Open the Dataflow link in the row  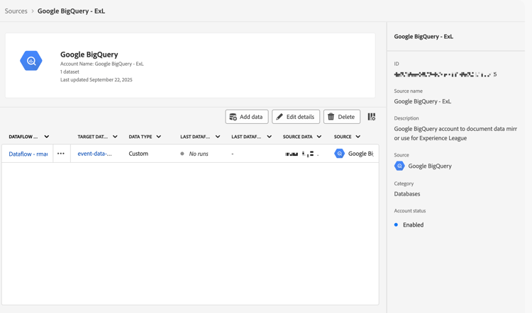tap(28, 154)
